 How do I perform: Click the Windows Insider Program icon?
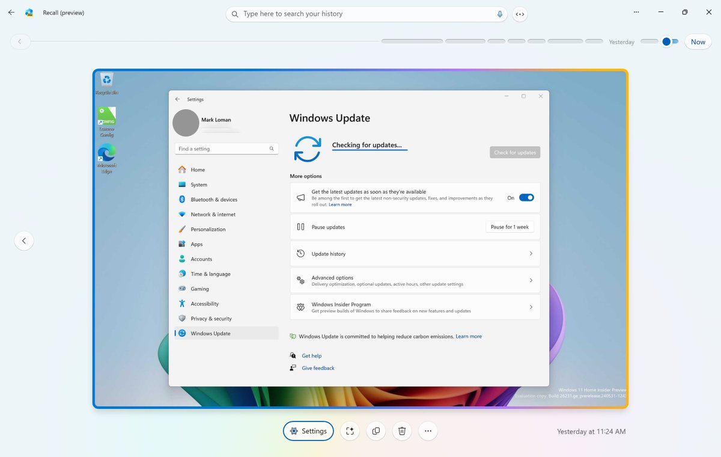pyautogui.click(x=300, y=307)
